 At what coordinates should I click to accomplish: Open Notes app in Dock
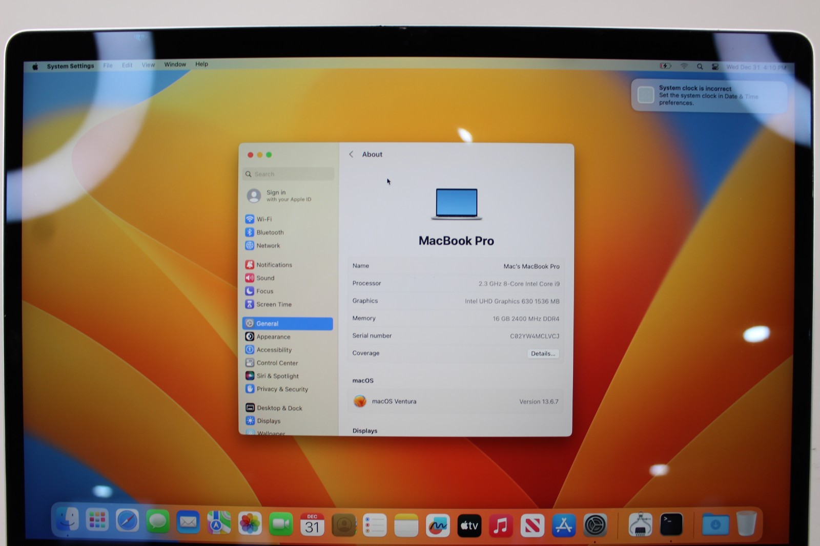406,526
